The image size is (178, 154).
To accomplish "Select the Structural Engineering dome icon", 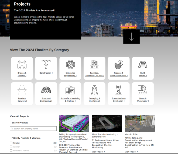I will point(46,90).
